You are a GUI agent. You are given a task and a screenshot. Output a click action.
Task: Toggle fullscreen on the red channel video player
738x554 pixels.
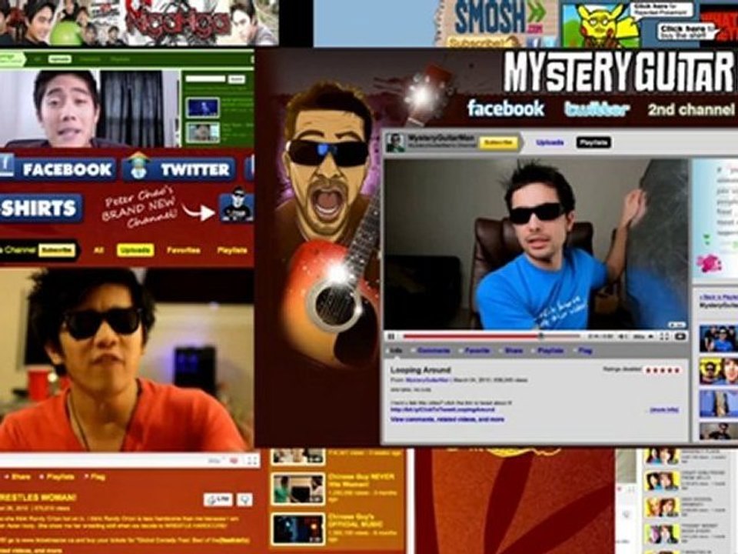click(x=252, y=460)
